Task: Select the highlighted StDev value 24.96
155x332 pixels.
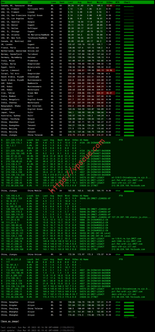Action: (109, 70)
